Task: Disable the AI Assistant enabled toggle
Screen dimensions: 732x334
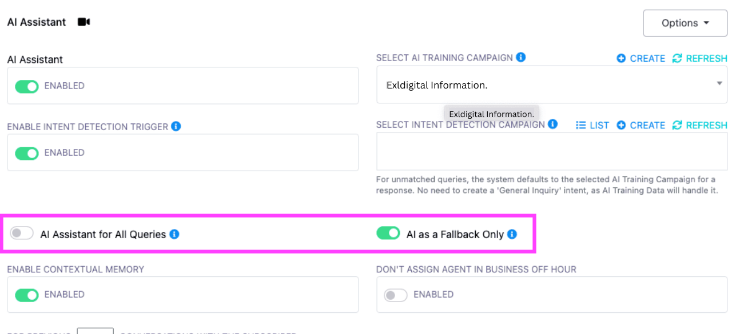Action: tap(26, 86)
